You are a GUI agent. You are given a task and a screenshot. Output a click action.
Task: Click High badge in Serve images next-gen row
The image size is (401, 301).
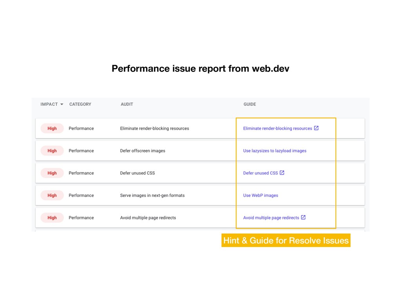coord(52,195)
